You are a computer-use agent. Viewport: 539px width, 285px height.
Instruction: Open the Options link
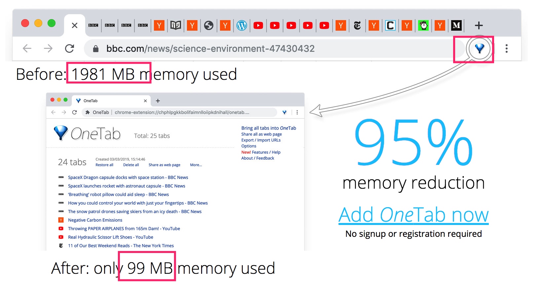249,146
